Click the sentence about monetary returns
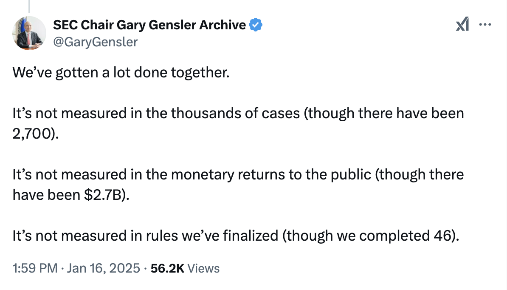 pyautogui.click(x=238, y=175)
